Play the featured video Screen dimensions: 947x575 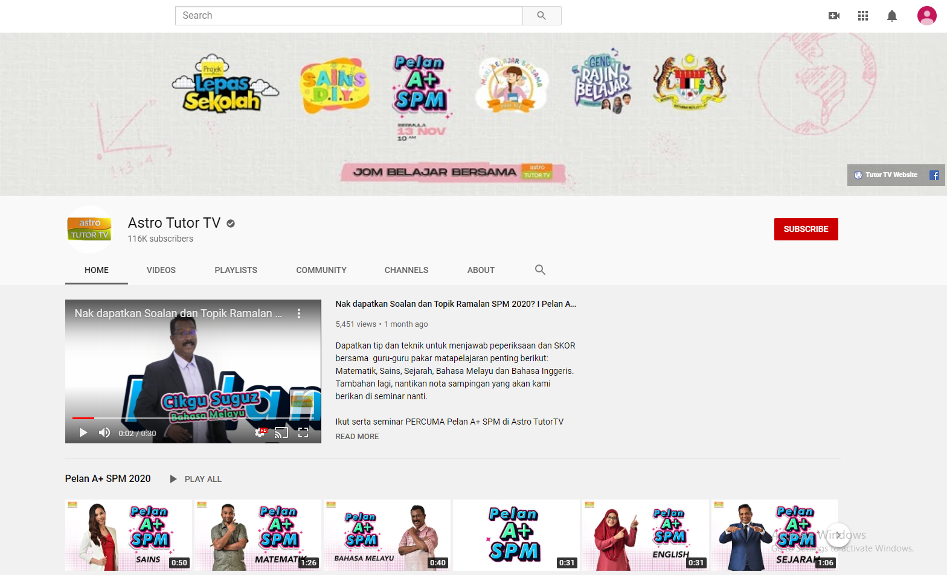(83, 432)
